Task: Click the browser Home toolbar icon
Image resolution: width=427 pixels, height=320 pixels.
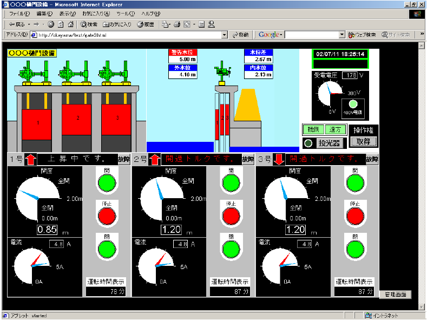Action: click(x=70, y=24)
